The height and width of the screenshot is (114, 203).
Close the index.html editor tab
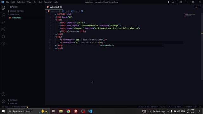[61, 7]
